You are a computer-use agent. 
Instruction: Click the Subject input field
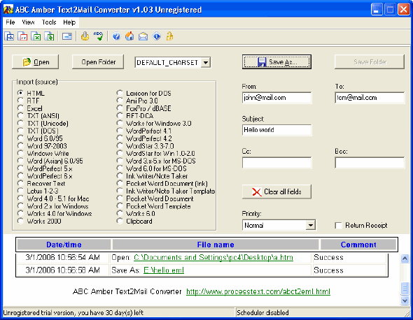click(x=276, y=130)
